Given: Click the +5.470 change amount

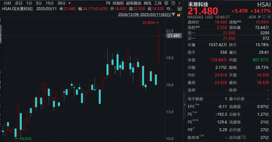Looking at the screenshot, I should point(240,11).
